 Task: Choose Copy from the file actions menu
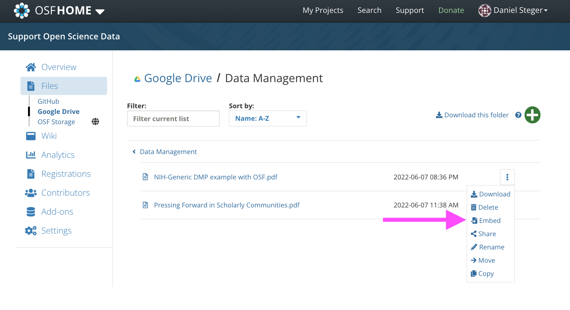click(x=482, y=273)
